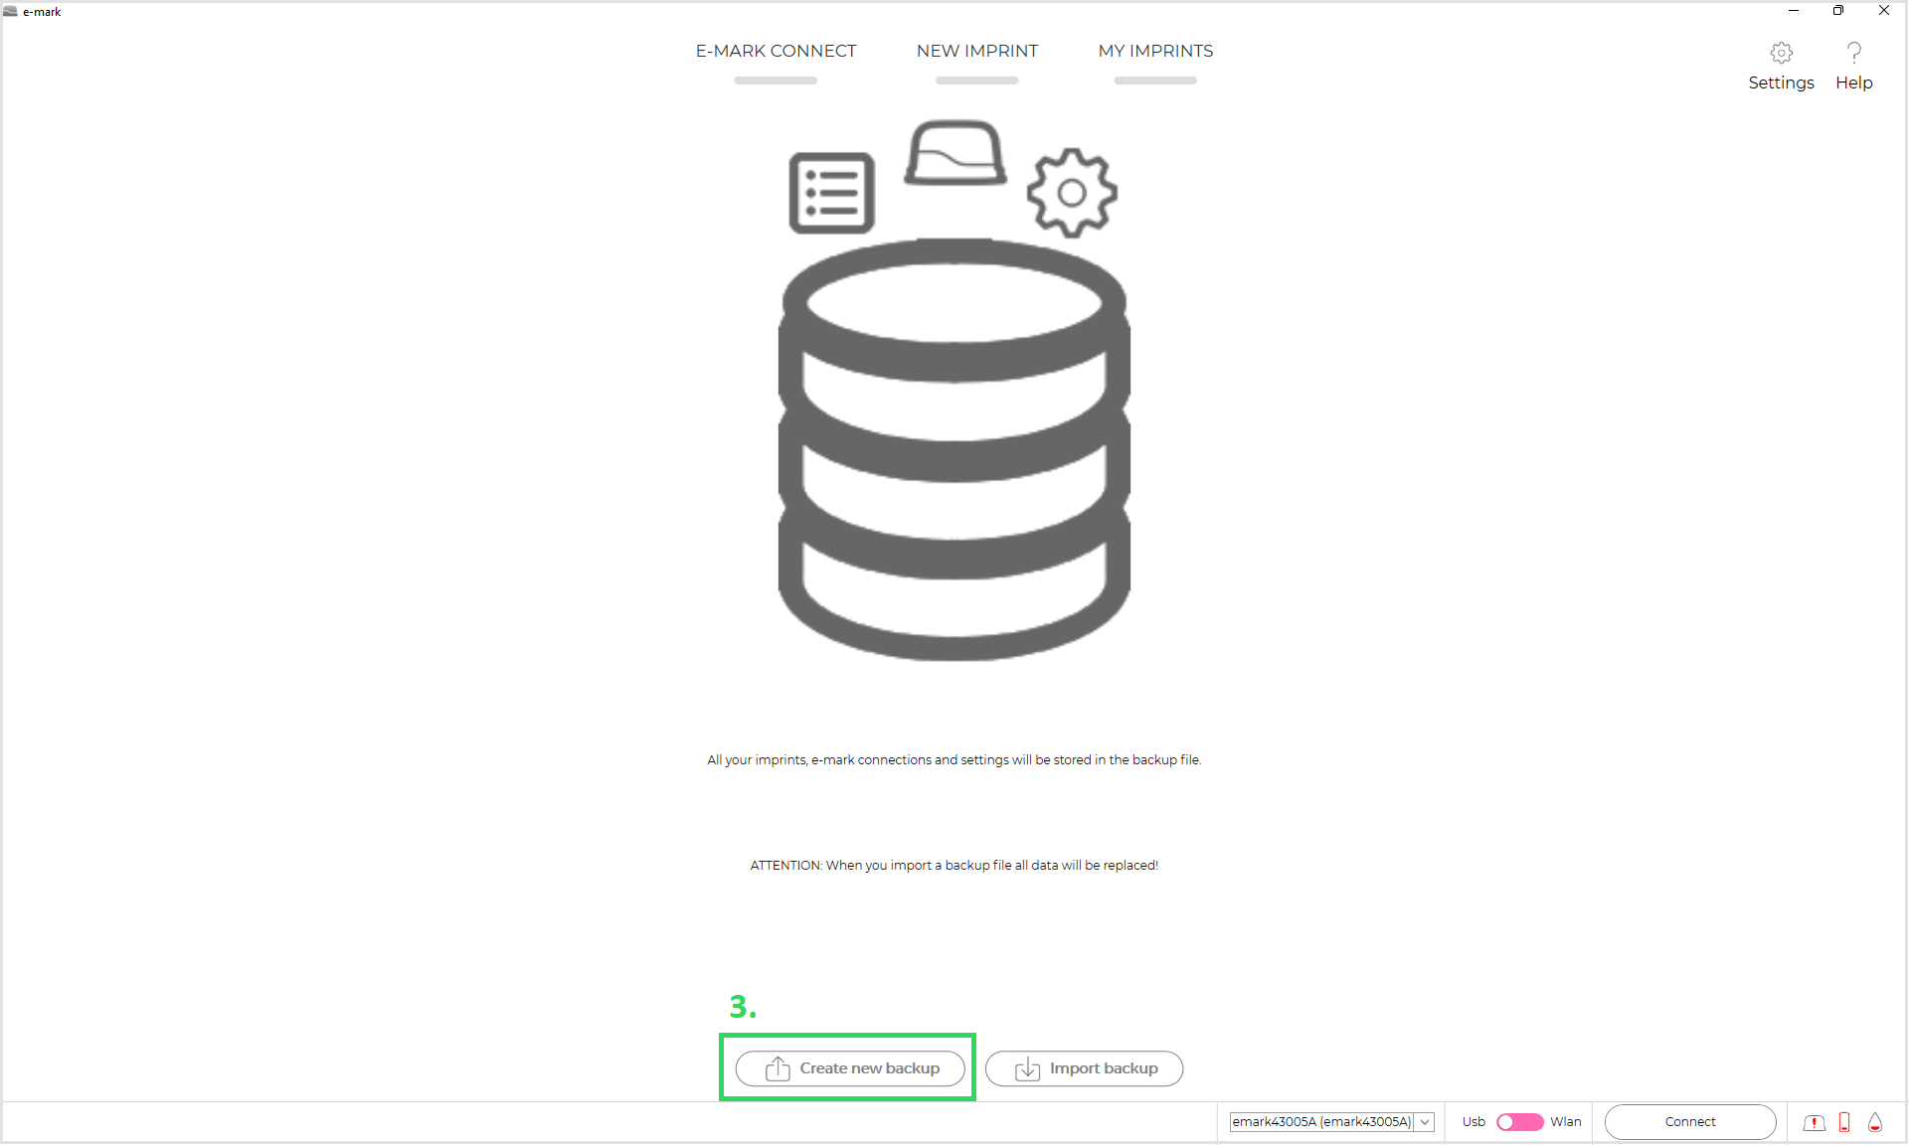Viewport: 1909px width, 1145px height.
Task: Open the Settings gear icon
Action: click(1781, 53)
